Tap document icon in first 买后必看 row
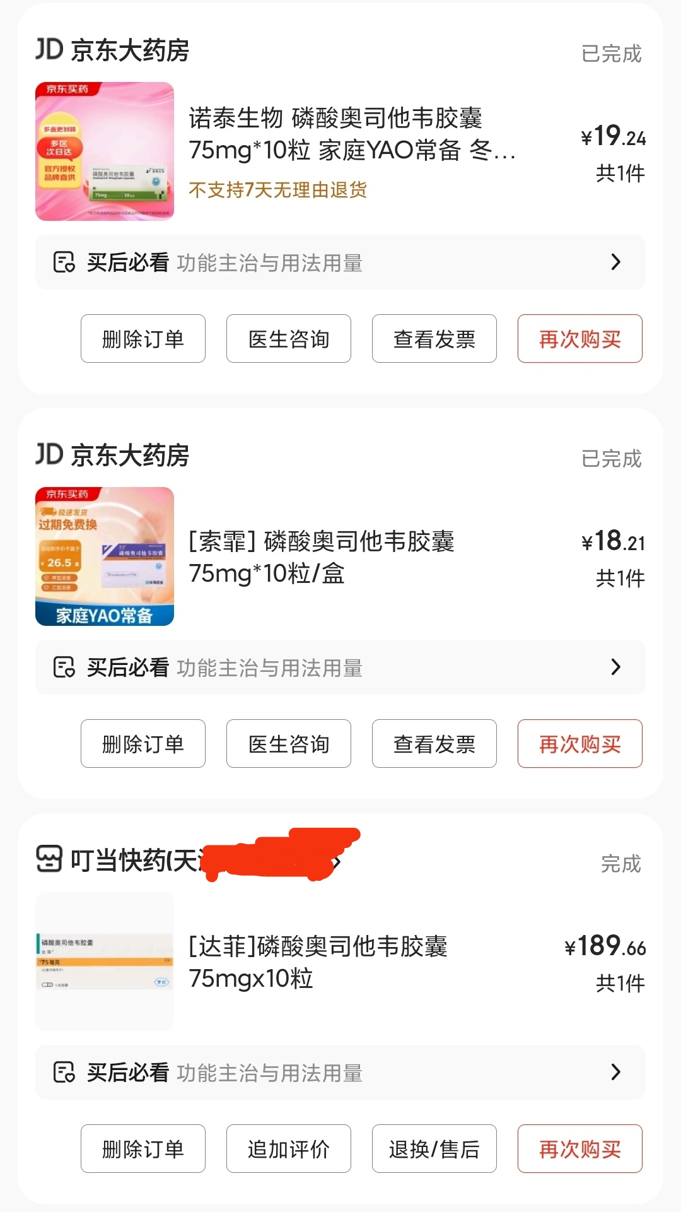Viewport: 681px width, 1212px height. coord(64,262)
